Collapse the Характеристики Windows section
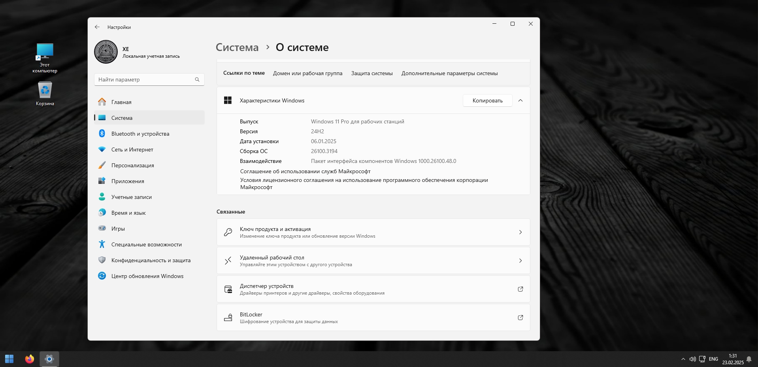Viewport: 758px width, 367px height. pos(520,100)
